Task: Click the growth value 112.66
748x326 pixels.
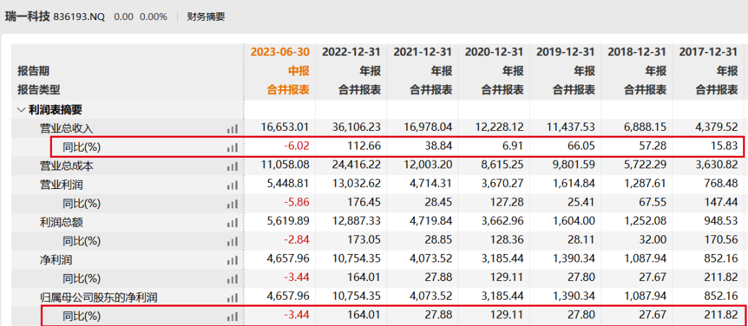Action: pos(366,146)
